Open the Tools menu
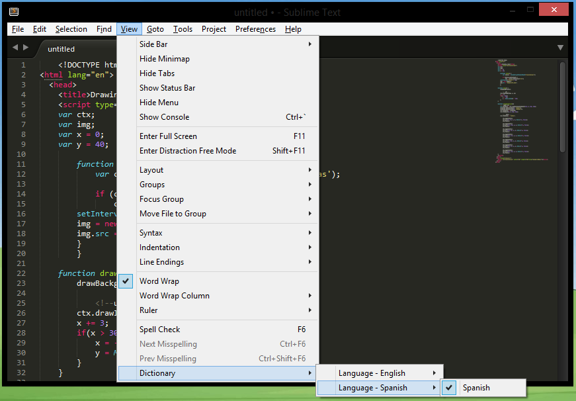 tap(183, 29)
